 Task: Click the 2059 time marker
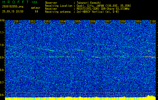138,21
